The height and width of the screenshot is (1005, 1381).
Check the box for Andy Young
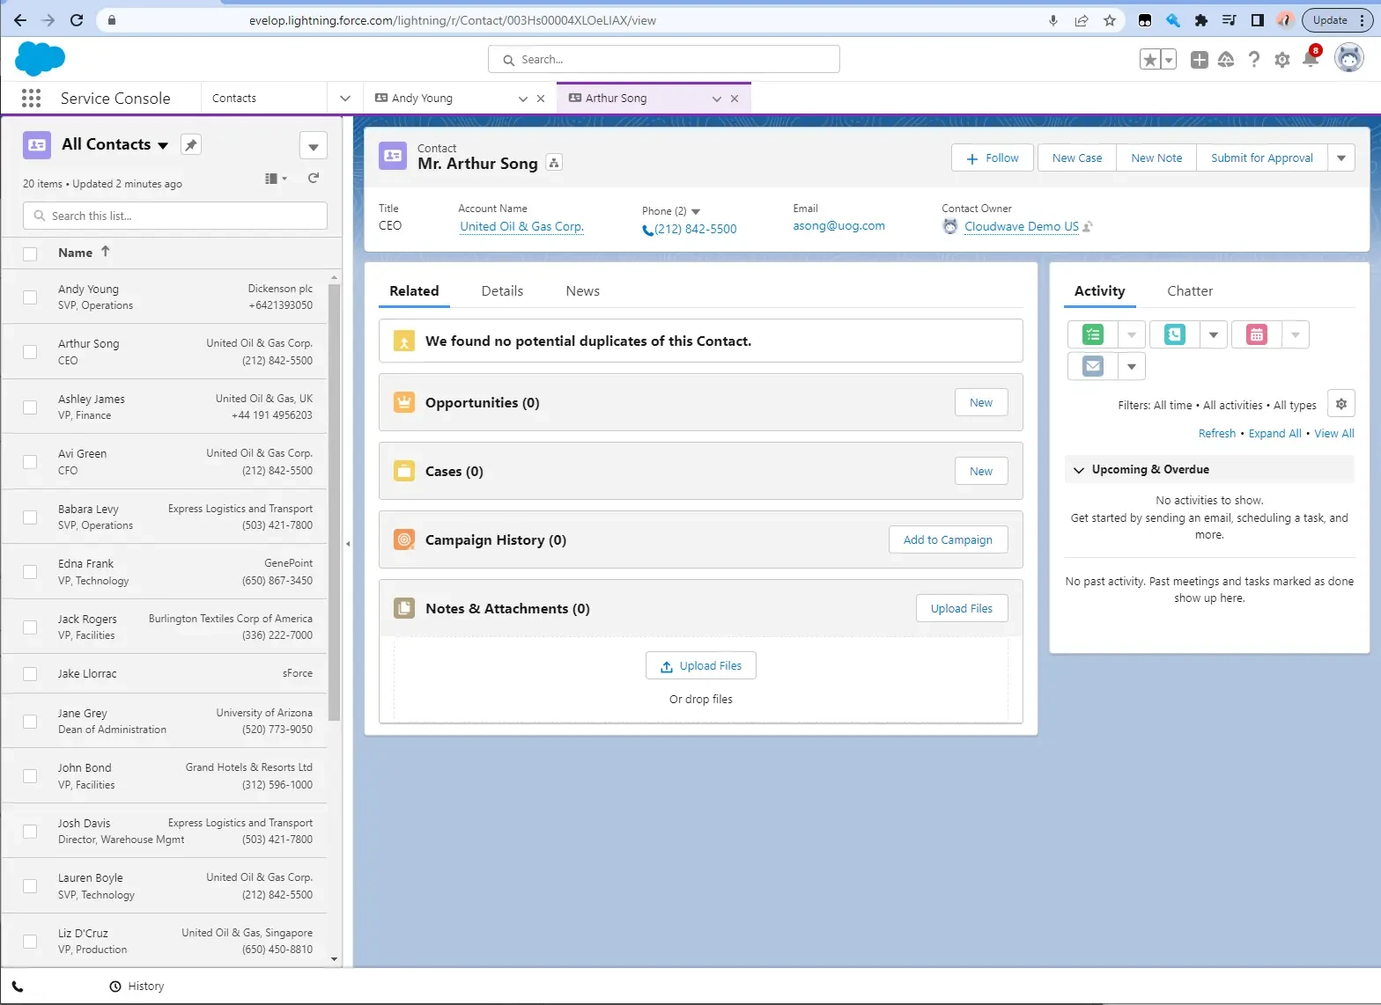coord(30,297)
